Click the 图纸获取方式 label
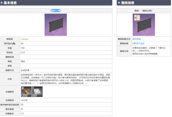 coord(124,39)
